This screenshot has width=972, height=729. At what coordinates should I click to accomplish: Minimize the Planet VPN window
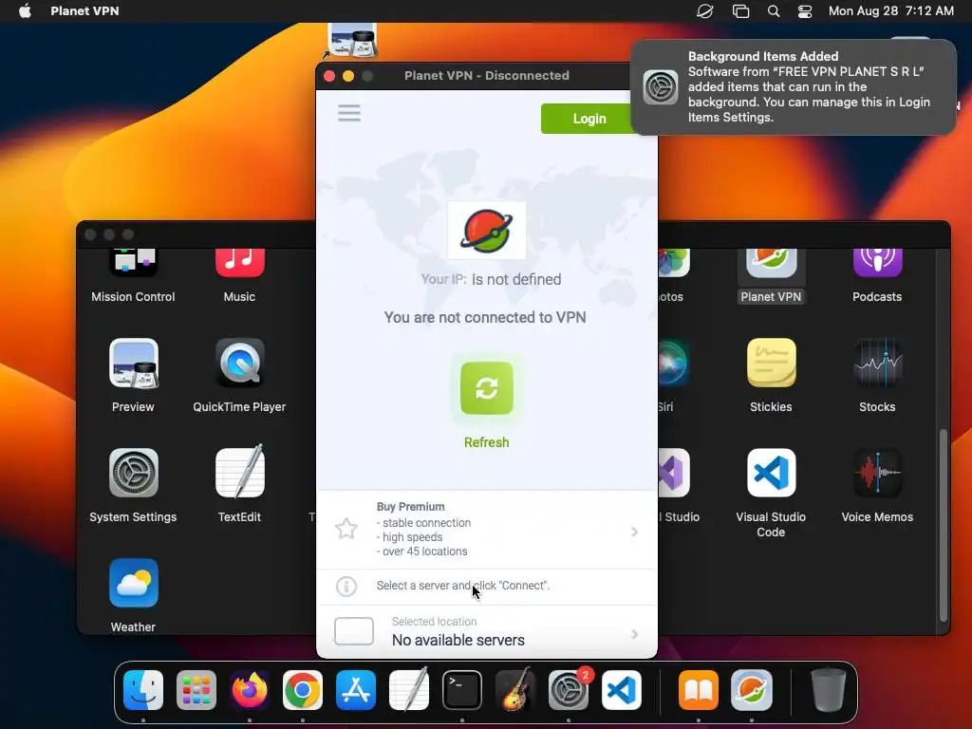348,76
